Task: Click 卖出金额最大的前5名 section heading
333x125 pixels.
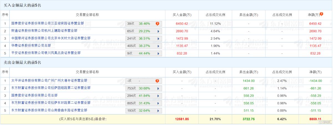Action: click(x=22, y=62)
